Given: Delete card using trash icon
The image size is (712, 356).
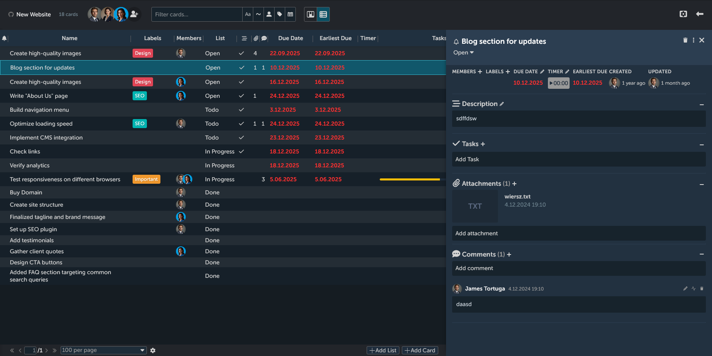Looking at the screenshot, I should 685,40.
